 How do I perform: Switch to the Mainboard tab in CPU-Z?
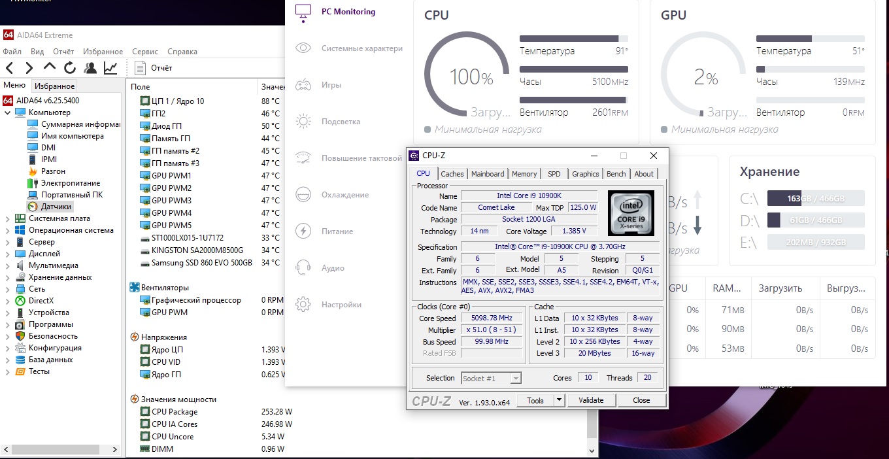pos(488,174)
